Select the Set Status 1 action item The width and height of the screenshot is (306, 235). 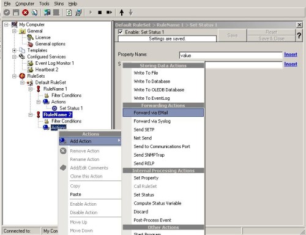point(71,108)
